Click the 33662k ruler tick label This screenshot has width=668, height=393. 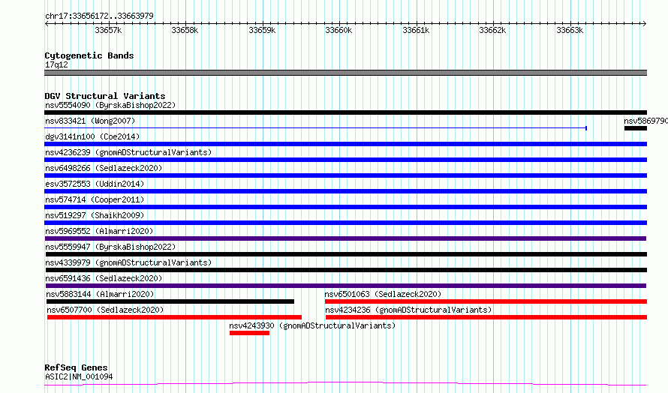coord(492,30)
